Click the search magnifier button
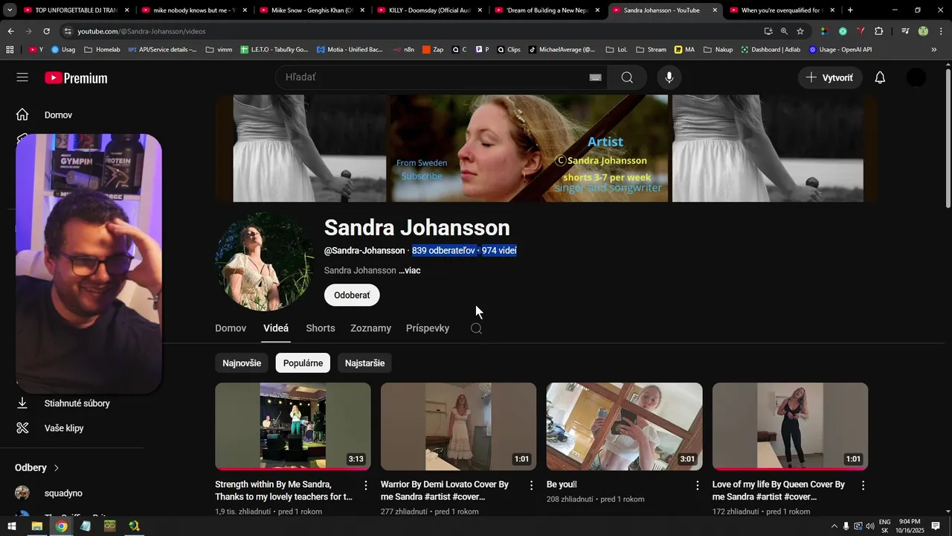The image size is (952, 536). pos(627,77)
